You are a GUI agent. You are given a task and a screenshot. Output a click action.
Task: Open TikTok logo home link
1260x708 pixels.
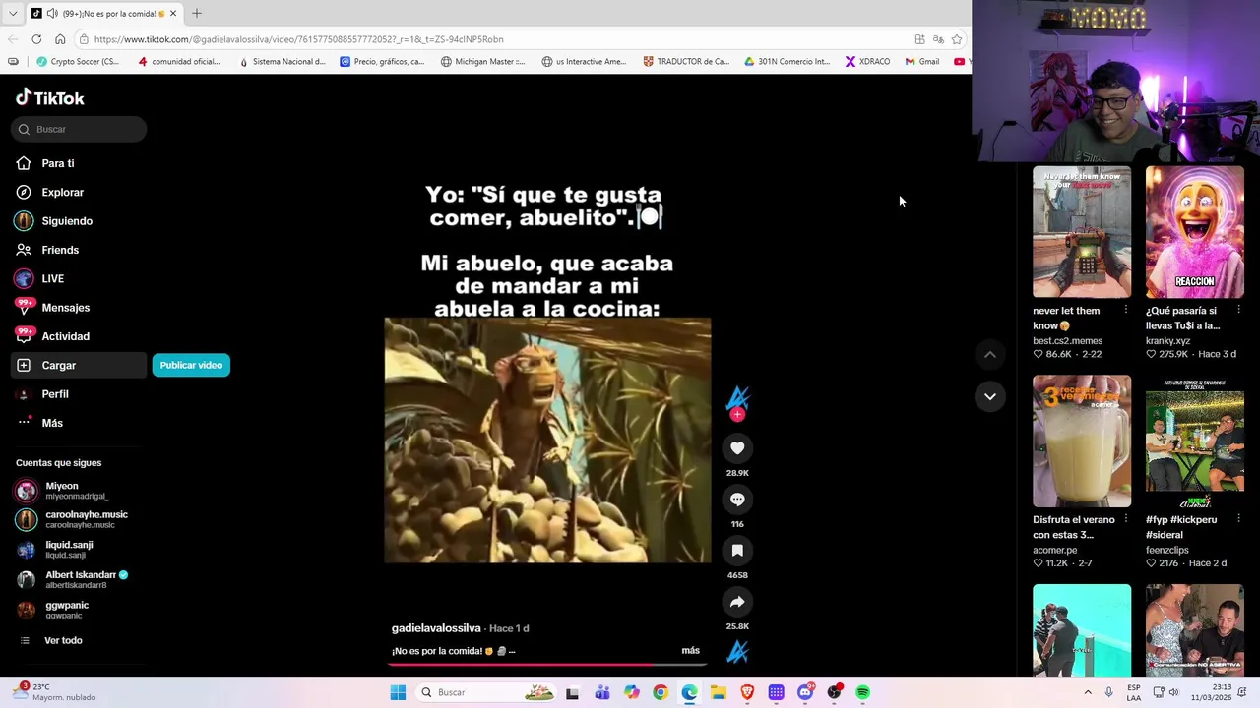tap(50, 97)
